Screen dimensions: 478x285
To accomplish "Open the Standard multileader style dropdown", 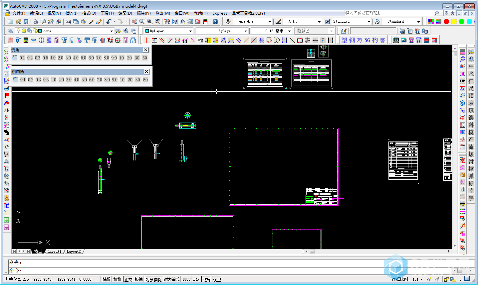I will point(418,22).
